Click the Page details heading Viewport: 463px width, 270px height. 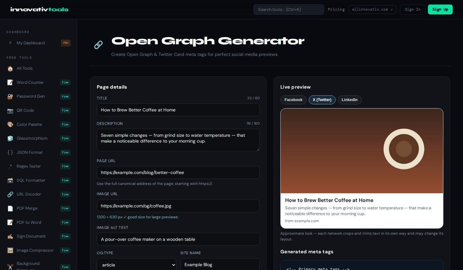click(112, 87)
